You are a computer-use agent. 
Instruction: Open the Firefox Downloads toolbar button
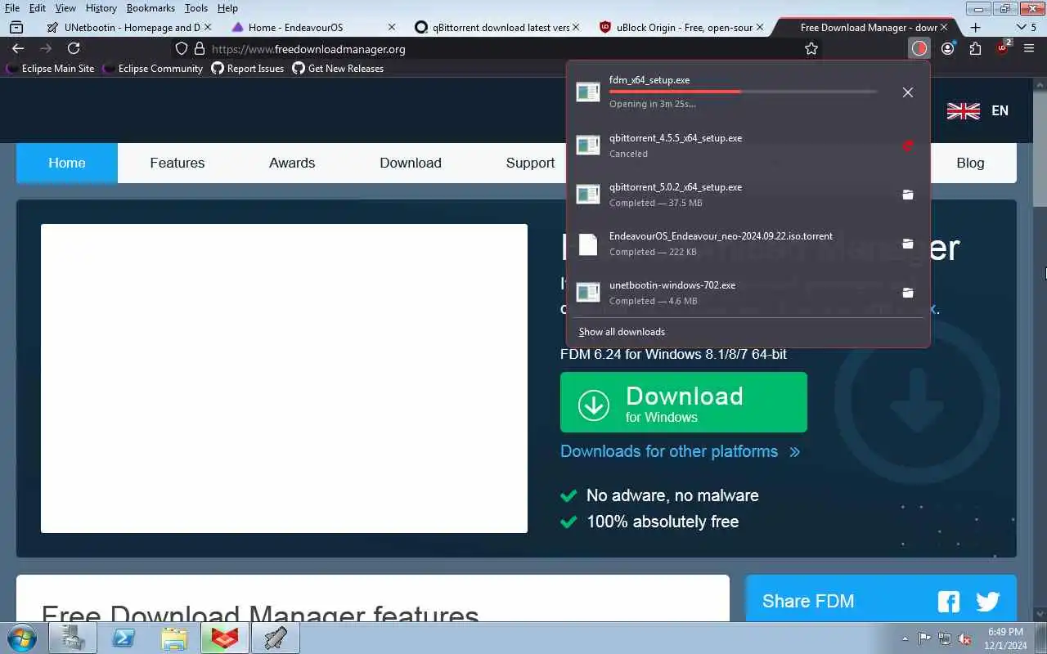(919, 48)
